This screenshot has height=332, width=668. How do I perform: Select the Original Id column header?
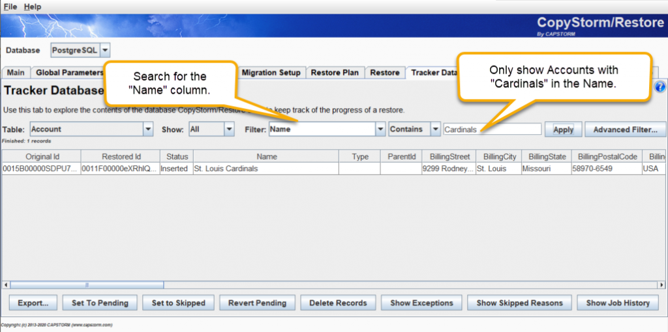pos(42,156)
